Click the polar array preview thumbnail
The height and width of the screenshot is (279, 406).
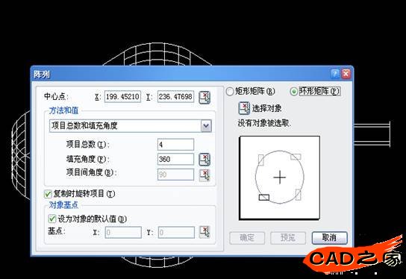[x=279, y=178]
